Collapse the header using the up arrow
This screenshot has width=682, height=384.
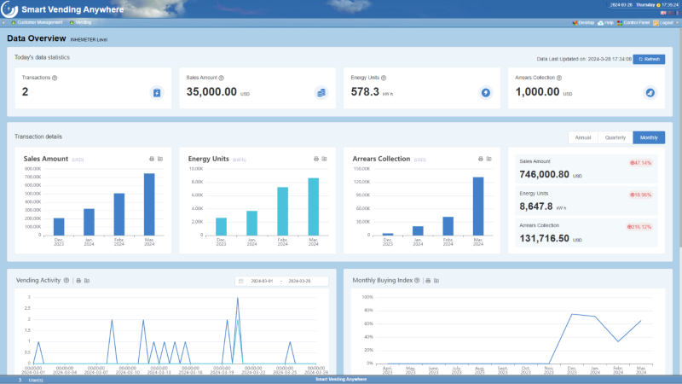coord(678,23)
